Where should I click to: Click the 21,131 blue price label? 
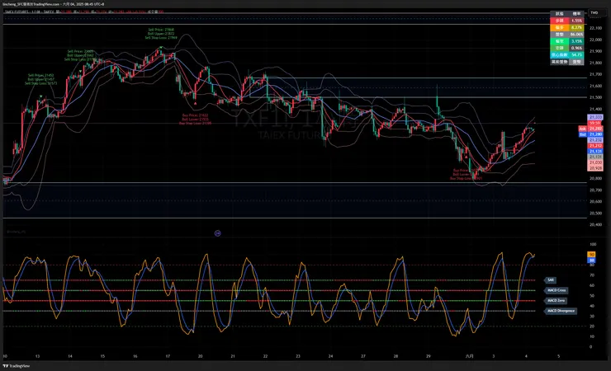[595, 151]
